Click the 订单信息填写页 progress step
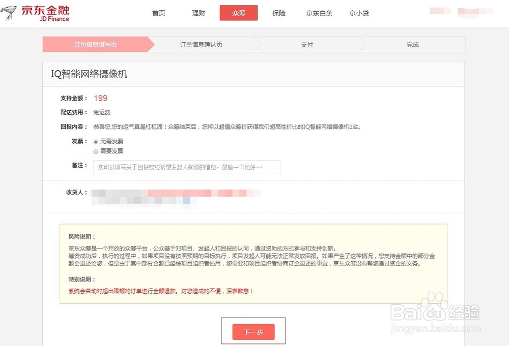This screenshot has width=509, height=346. pos(94,44)
